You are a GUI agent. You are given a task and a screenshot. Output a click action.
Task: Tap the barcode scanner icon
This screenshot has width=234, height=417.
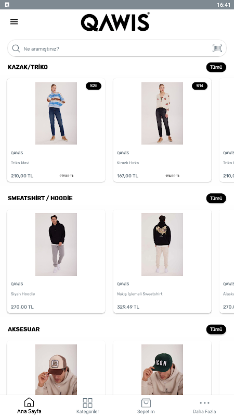217,48
